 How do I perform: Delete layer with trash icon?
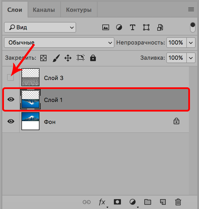coord(178,202)
